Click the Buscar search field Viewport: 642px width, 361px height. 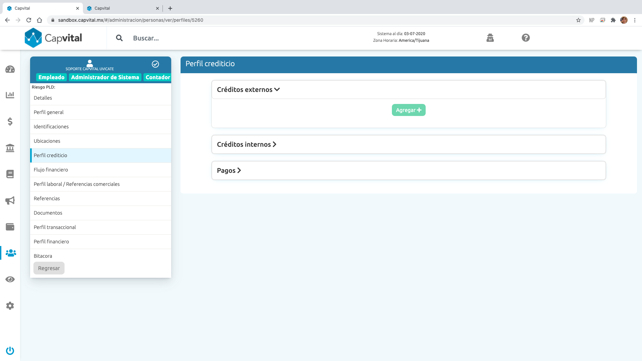pos(146,38)
